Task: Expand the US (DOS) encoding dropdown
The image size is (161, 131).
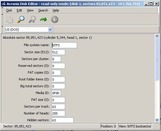Action: pyautogui.click(x=50, y=30)
